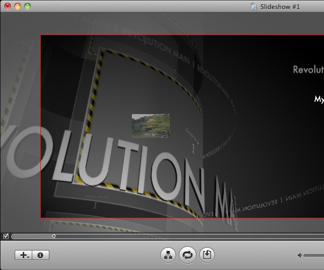Open the DVD map view button

pyautogui.click(x=168, y=255)
